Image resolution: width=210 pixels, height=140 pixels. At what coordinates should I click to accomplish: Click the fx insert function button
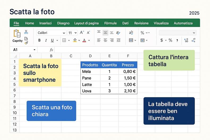pos(52,50)
